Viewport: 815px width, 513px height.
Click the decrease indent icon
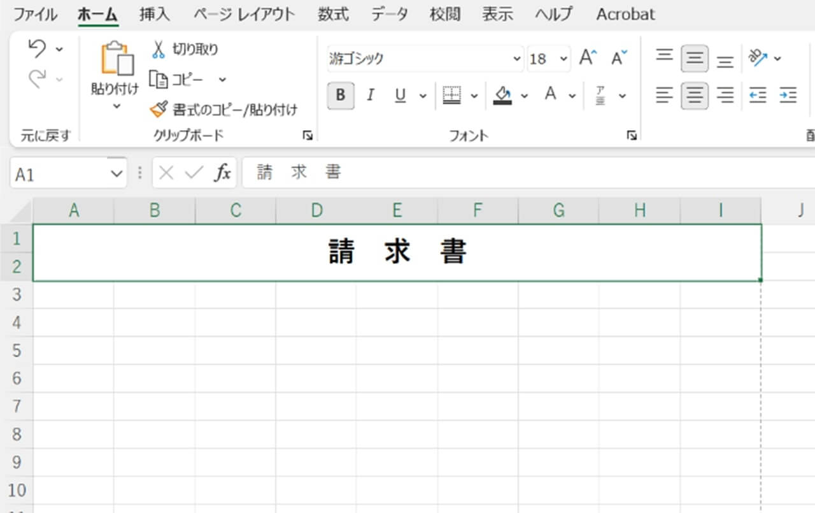coord(758,96)
